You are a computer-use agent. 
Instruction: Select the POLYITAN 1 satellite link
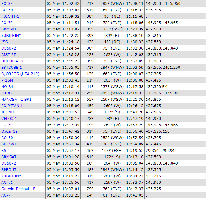pyautogui.click(x=12, y=106)
